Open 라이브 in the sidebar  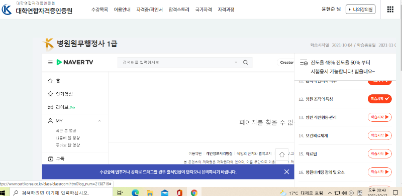click(61, 107)
